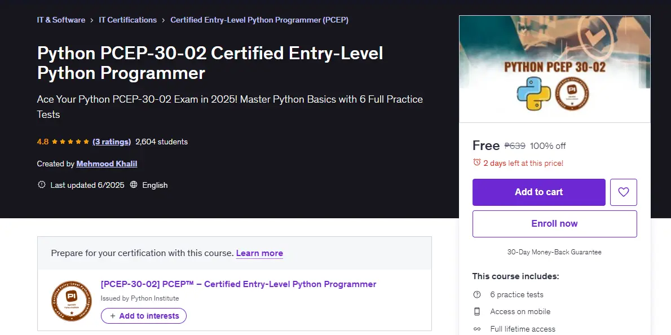The width and height of the screenshot is (671, 335).
Task: Click the chevron after IT & Software
Action: tap(92, 20)
